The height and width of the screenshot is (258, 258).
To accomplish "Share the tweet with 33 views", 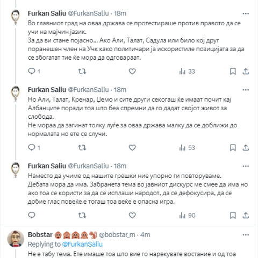I will [x=246, y=71].
